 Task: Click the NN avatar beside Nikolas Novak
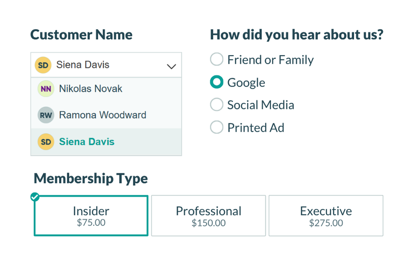click(x=46, y=88)
